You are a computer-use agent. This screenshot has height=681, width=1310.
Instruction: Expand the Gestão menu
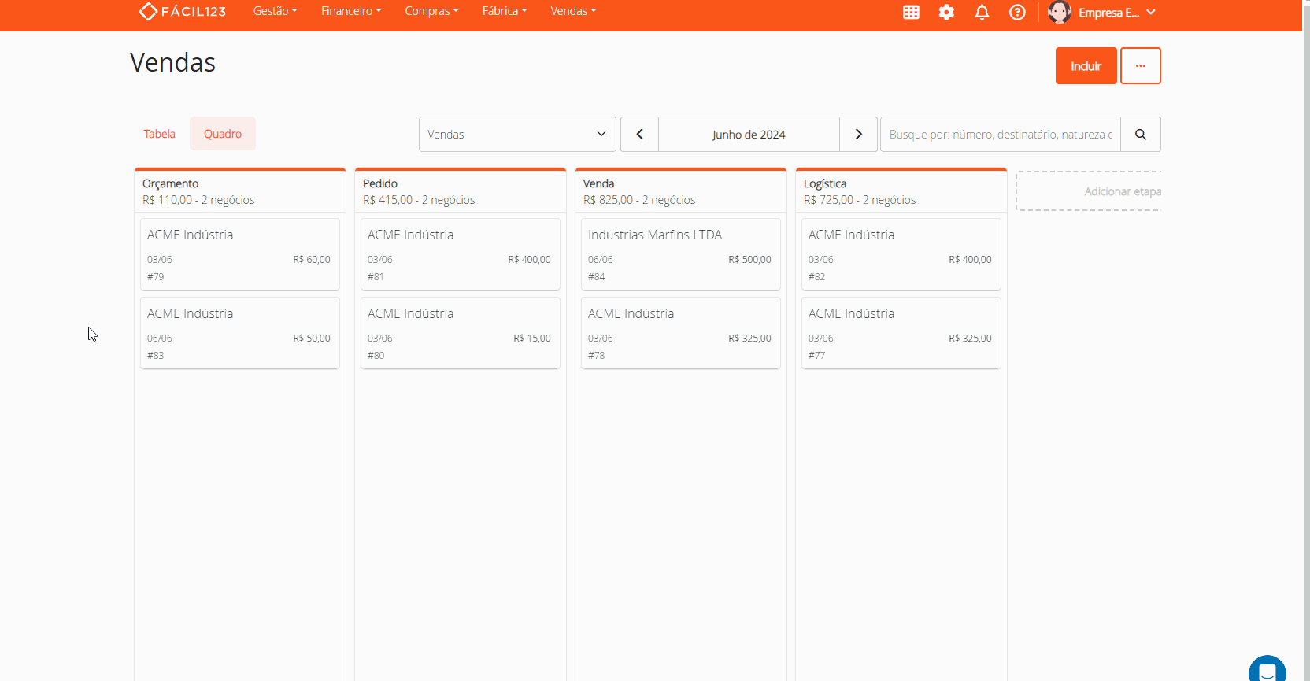275,11
